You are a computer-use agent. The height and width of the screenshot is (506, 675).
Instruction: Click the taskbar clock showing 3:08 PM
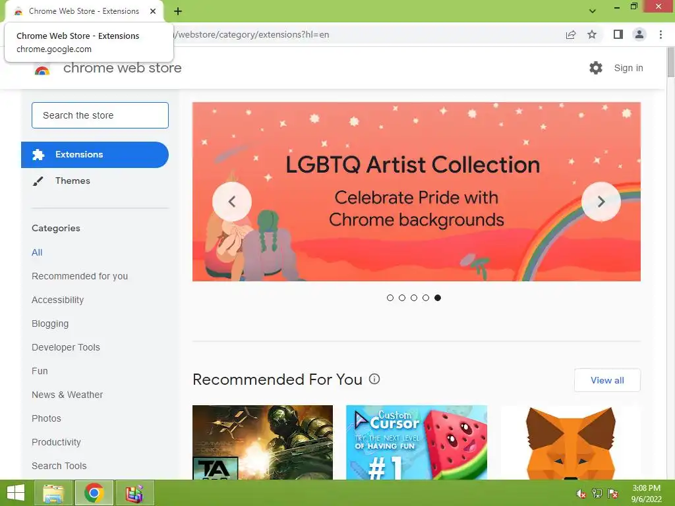coord(646,493)
